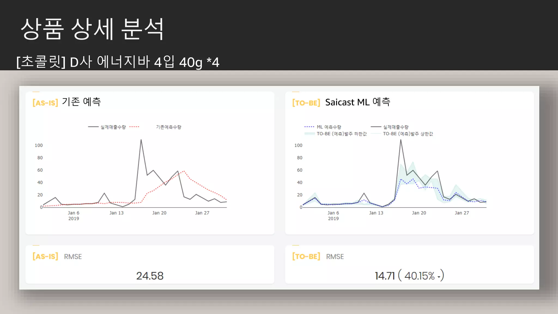Click the 100 y-axis label on TO-BE chart

pos(298,145)
